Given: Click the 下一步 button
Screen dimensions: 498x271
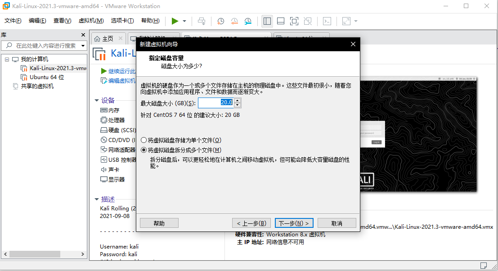Looking at the screenshot, I should click(294, 223).
